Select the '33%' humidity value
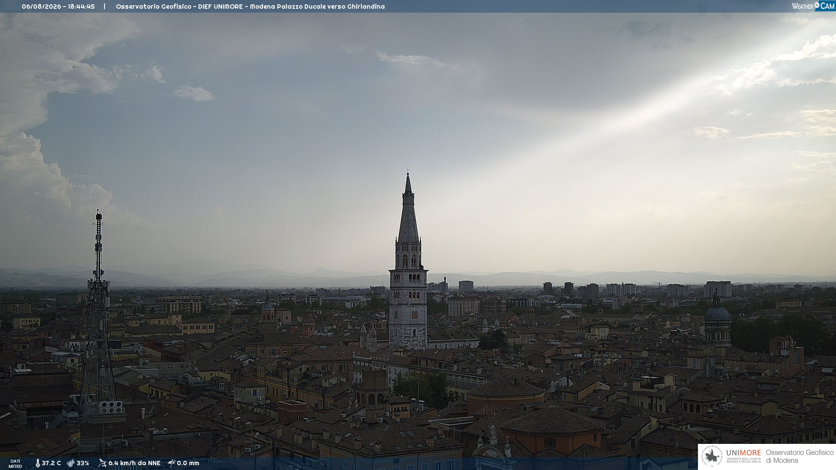Image resolution: width=836 pixels, height=470 pixels. click(x=83, y=463)
